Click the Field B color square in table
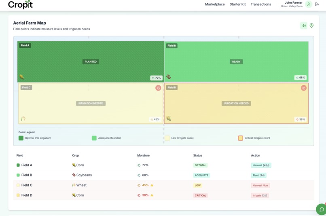Viewport: 326px width, 216px height. pos(18,175)
